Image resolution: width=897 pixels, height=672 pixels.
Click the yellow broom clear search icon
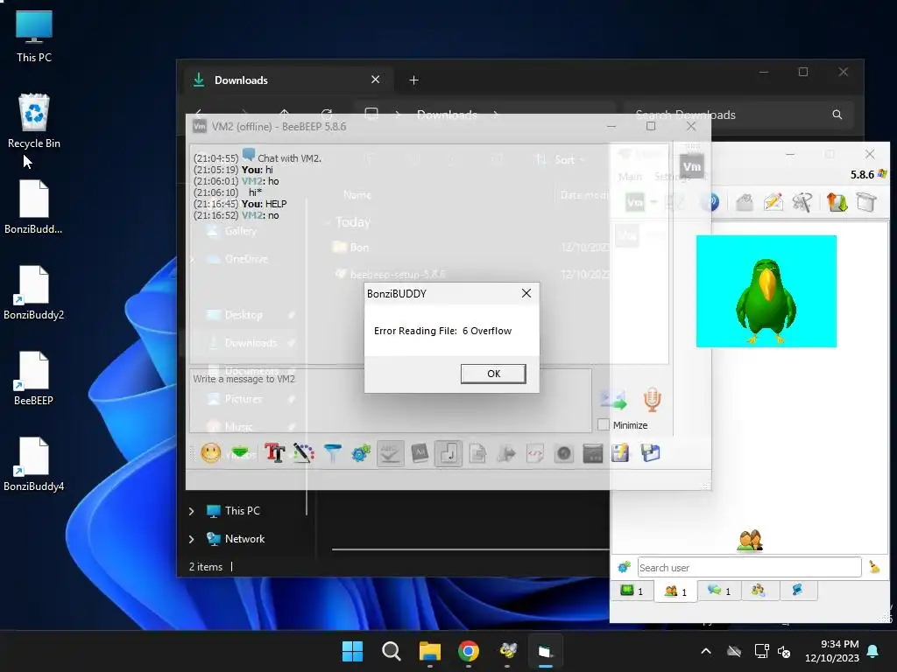[874, 567]
